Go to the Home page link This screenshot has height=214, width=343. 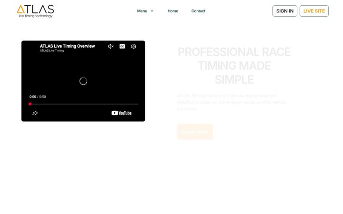pyautogui.click(x=173, y=11)
